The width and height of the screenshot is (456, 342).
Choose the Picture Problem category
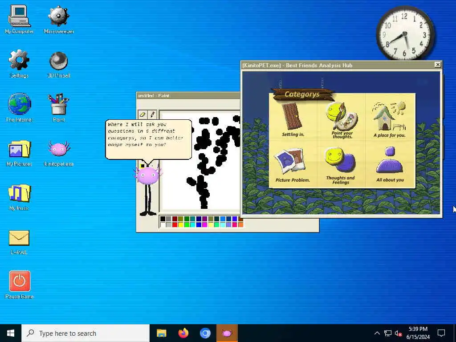[x=292, y=165]
